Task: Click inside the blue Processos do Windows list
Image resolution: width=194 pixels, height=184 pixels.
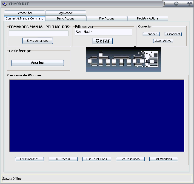Action: 97,116
